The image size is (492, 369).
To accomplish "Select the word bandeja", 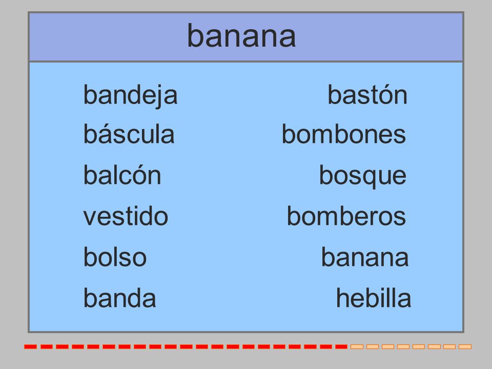I will [x=130, y=95].
